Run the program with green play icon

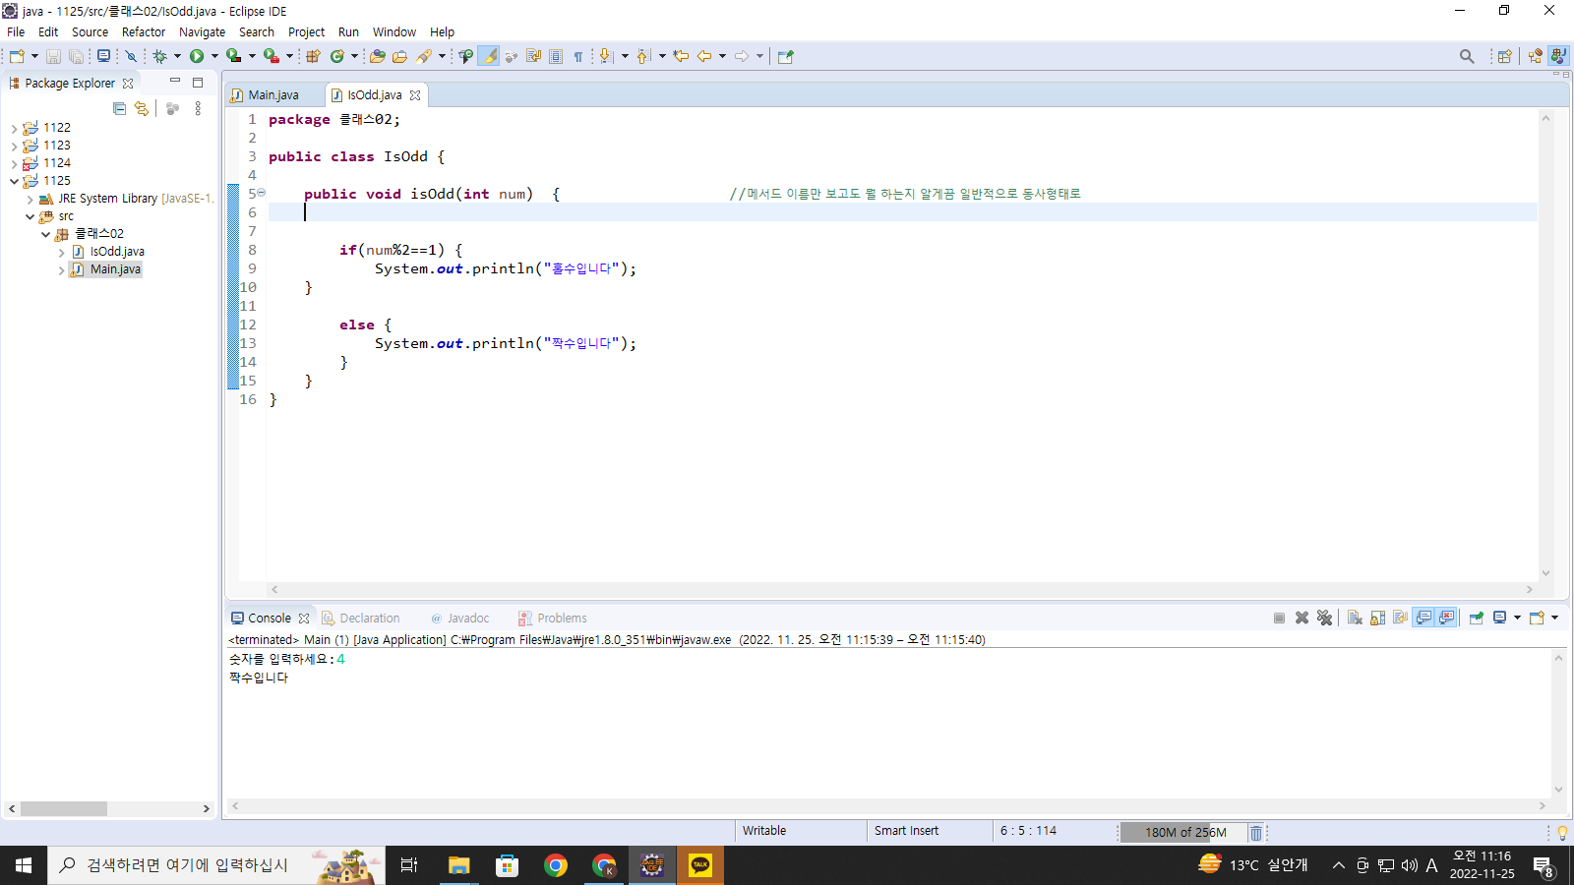click(197, 56)
